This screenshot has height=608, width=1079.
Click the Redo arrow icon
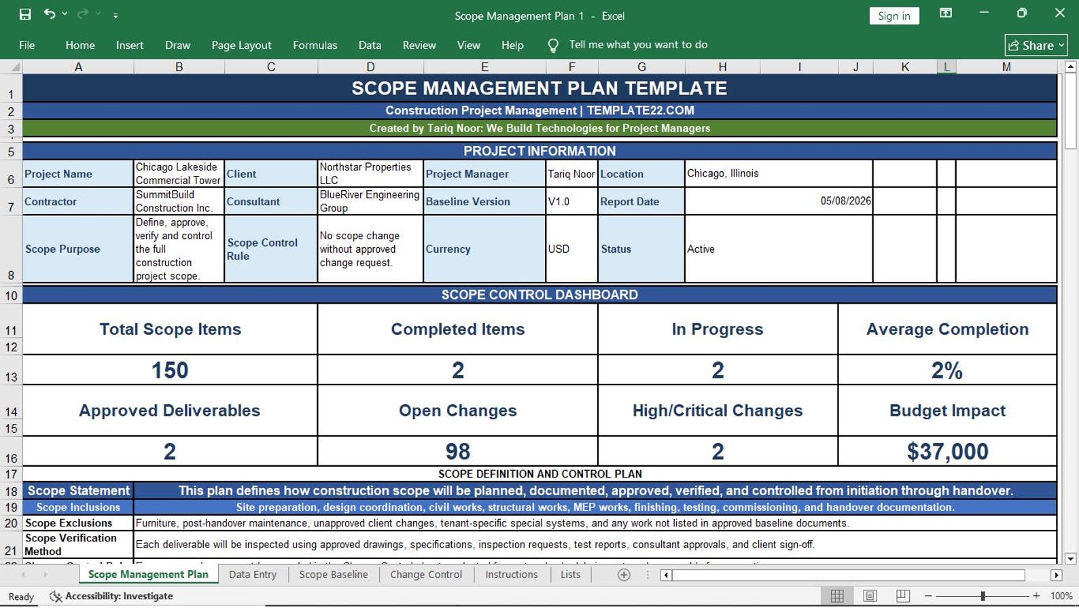tap(83, 14)
